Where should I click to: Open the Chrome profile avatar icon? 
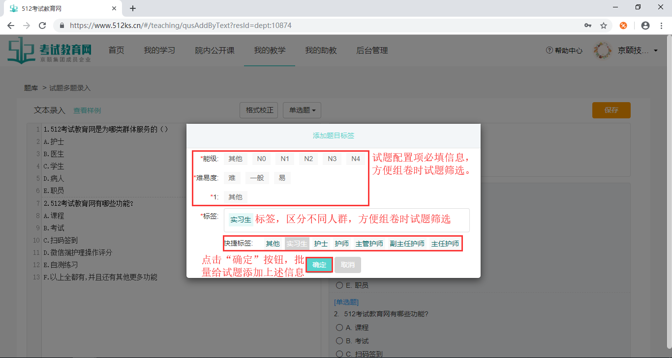pyautogui.click(x=645, y=26)
